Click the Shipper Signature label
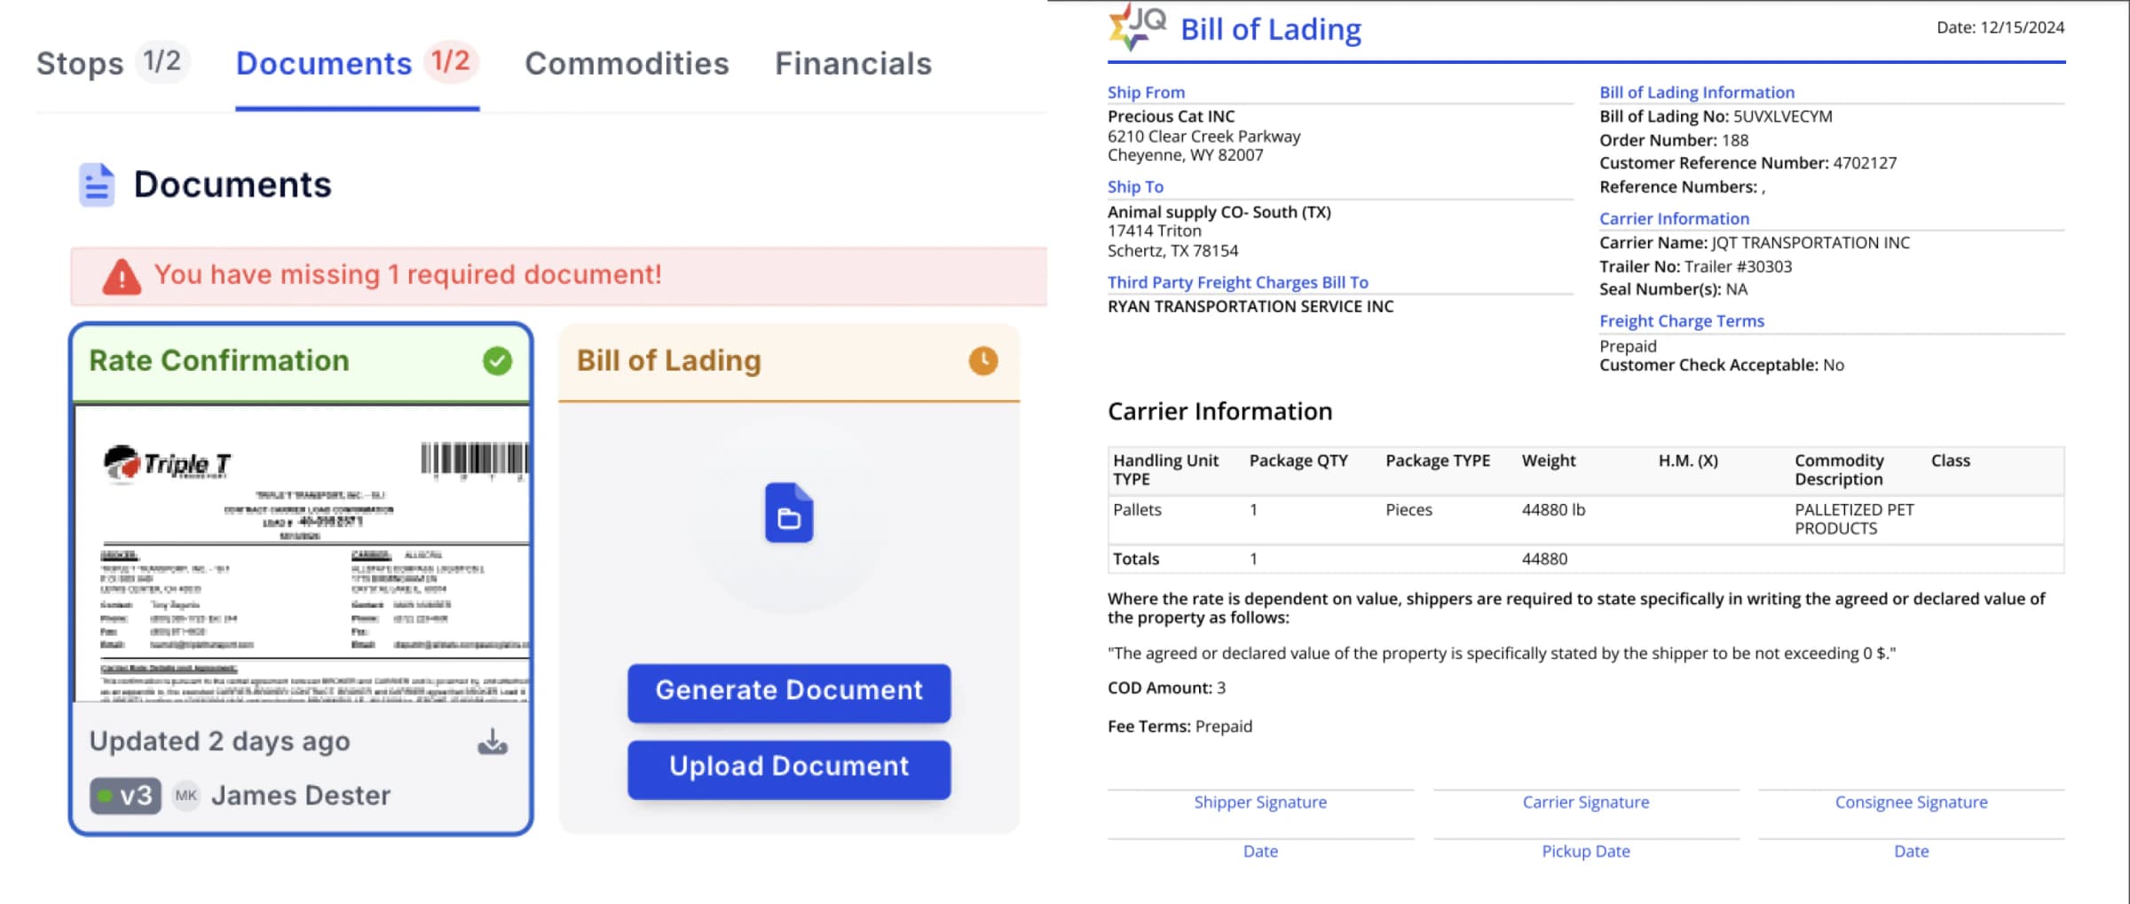This screenshot has width=2130, height=904. [1260, 803]
